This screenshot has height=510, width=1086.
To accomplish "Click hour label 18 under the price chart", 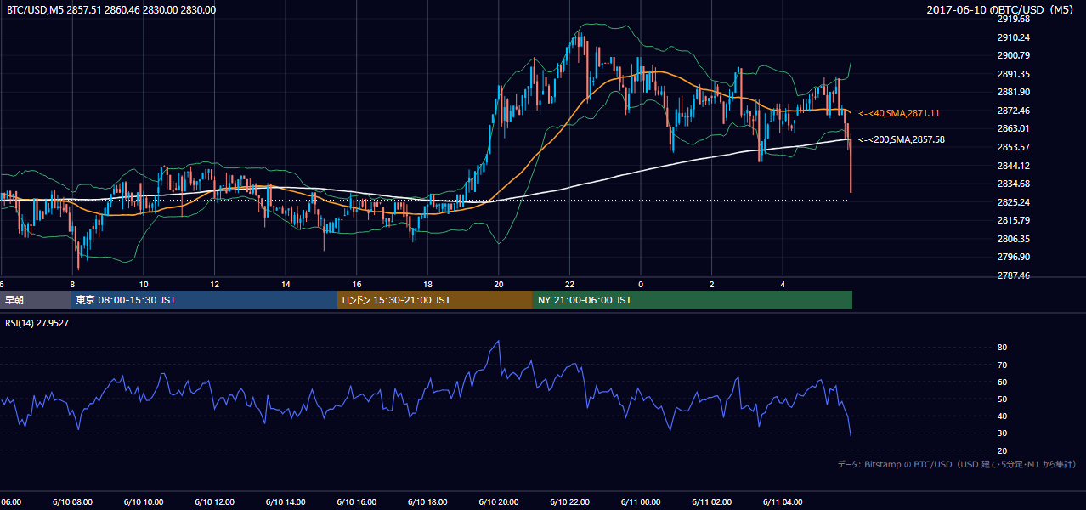I will (427, 285).
